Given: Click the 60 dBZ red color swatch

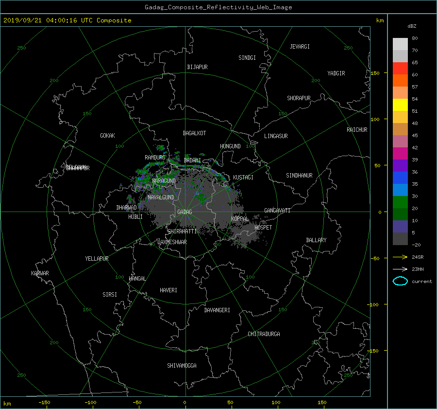Looking at the screenshot, I should pos(400,69).
